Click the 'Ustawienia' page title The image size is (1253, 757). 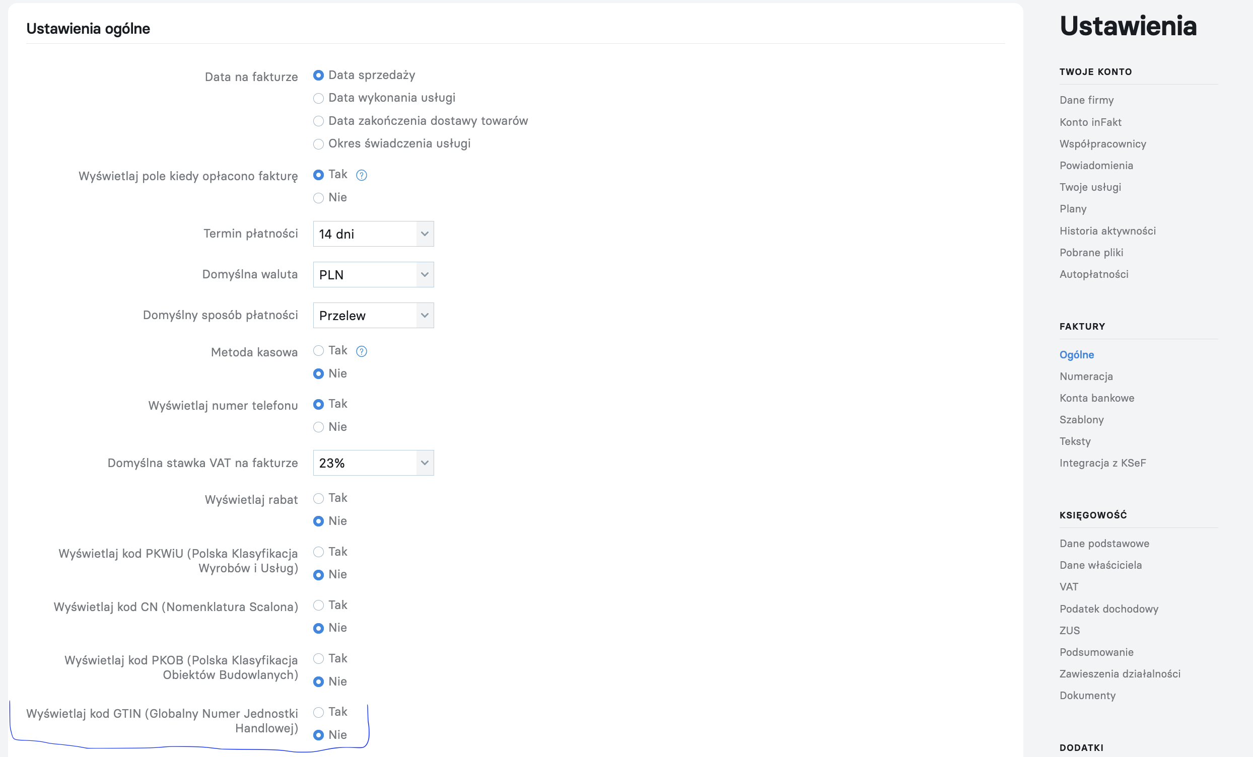point(1128,26)
